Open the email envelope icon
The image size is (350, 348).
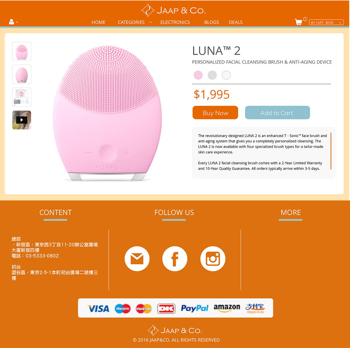[x=137, y=259]
